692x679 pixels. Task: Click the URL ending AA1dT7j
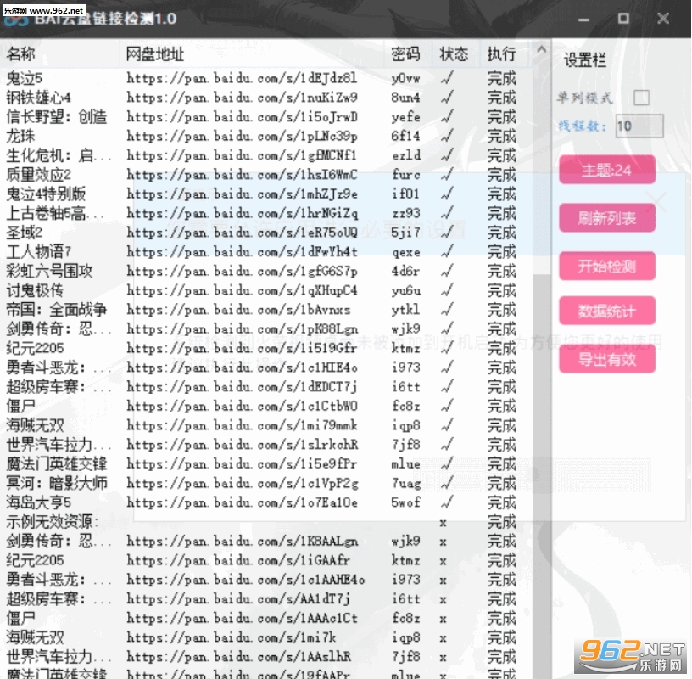point(238,599)
